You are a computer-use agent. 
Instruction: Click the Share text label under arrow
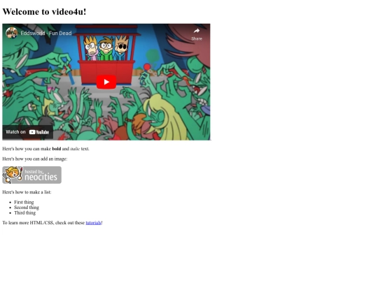[x=197, y=38]
